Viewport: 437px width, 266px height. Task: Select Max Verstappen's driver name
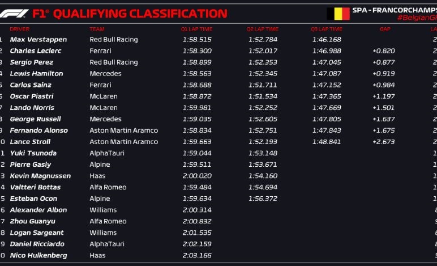(38, 40)
